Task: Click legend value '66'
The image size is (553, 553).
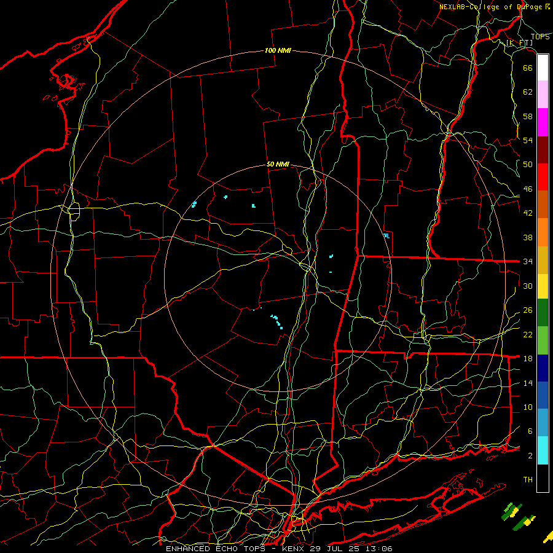Action: click(528, 68)
